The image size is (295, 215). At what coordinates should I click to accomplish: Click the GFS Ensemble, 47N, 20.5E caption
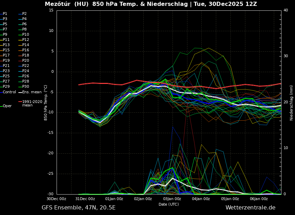(78, 208)
